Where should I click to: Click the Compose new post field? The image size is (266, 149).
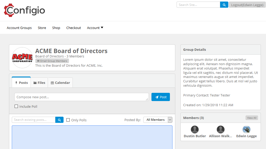pyautogui.click(x=81, y=97)
